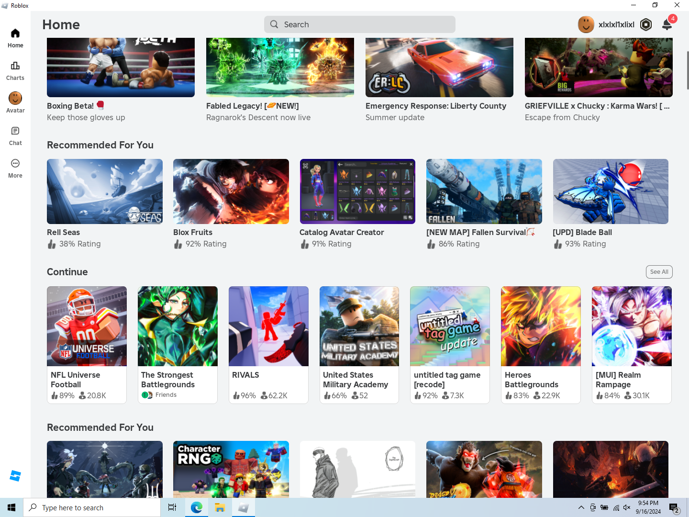Click the battery tray icon

[604, 507]
